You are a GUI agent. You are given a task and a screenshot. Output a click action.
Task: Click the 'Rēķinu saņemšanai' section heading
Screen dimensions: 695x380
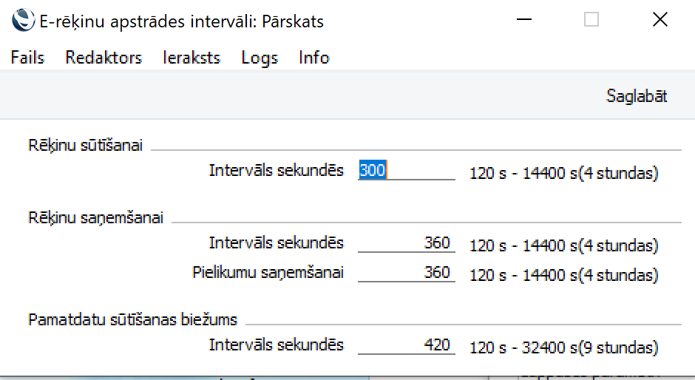pyautogui.click(x=95, y=217)
